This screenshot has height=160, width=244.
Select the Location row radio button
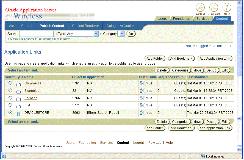click(10, 98)
